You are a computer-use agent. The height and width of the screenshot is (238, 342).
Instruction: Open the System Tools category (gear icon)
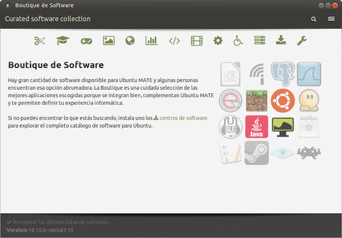(218, 41)
